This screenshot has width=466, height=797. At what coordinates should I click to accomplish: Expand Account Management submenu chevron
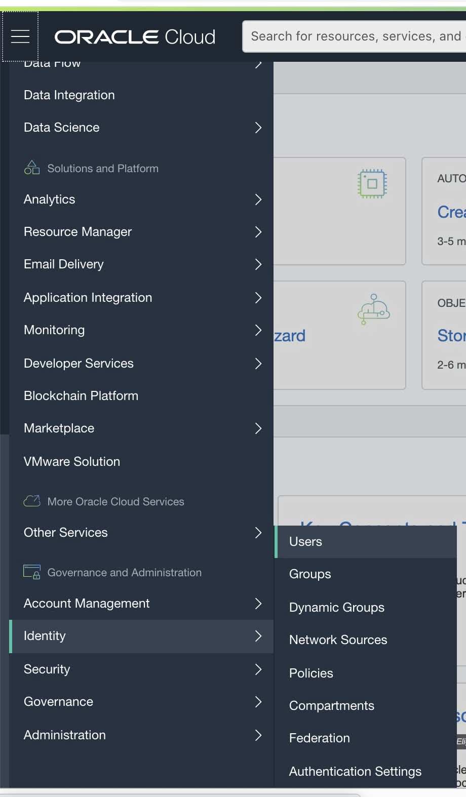coord(258,604)
